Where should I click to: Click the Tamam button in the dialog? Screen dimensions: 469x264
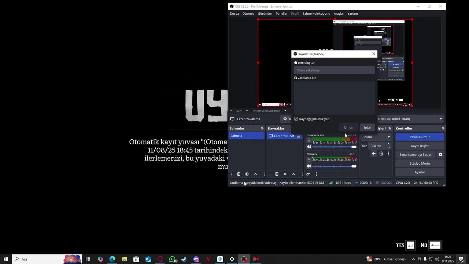coord(349,127)
